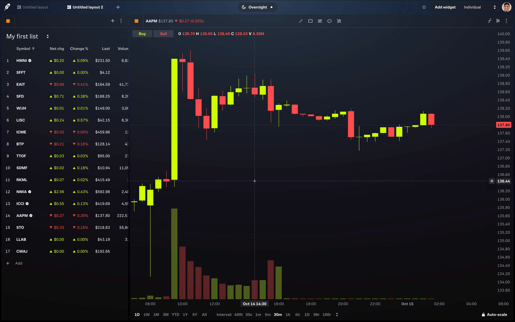
Task: Select the 1Y timeframe option
Action: (x=185, y=314)
